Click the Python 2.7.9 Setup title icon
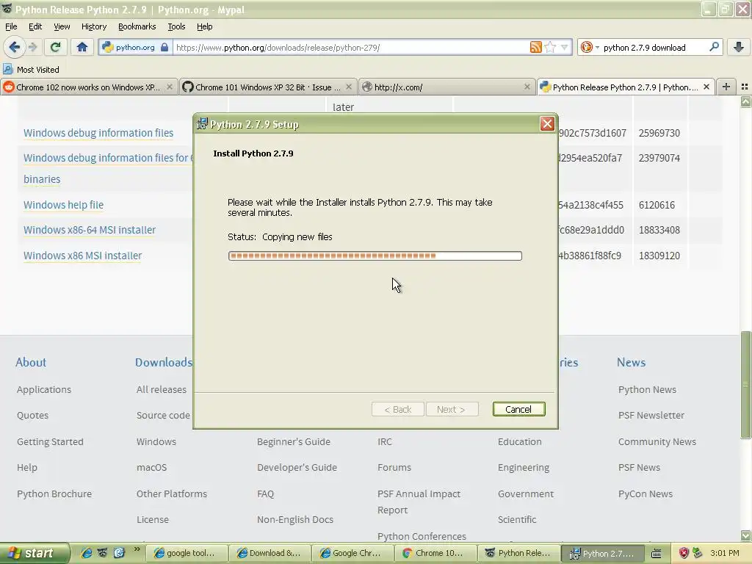Screen dimensions: 752x564 (x=202, y=123)
